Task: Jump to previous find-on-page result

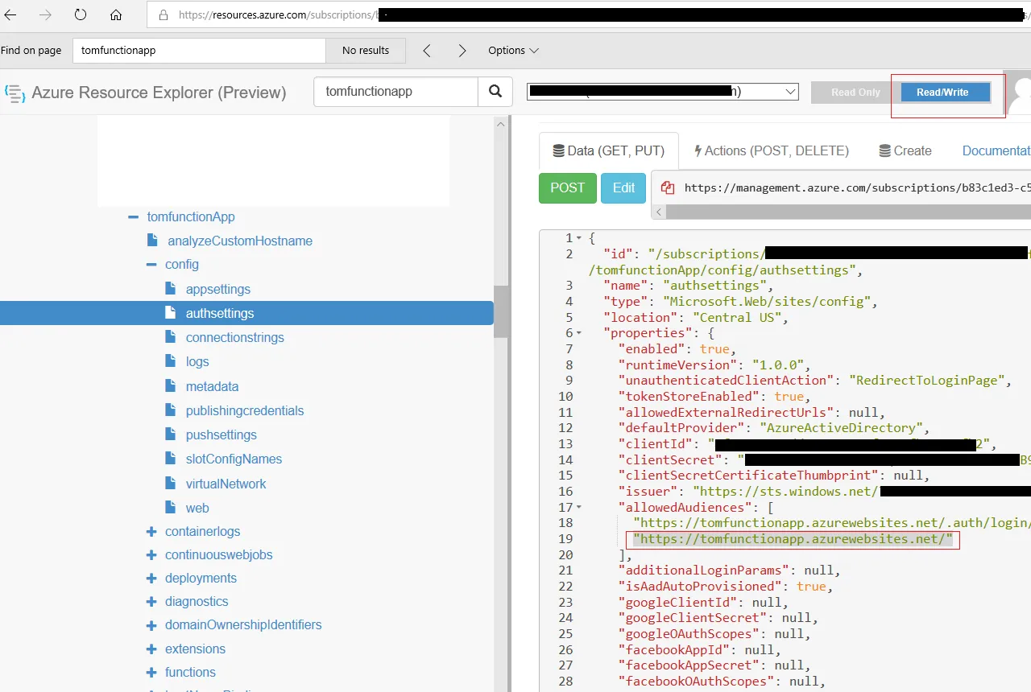Action: point(427,50)
